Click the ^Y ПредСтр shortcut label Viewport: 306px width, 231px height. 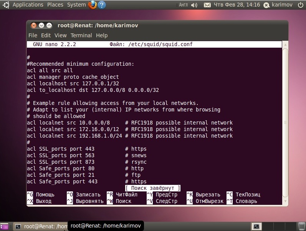(x=162, y=194)
